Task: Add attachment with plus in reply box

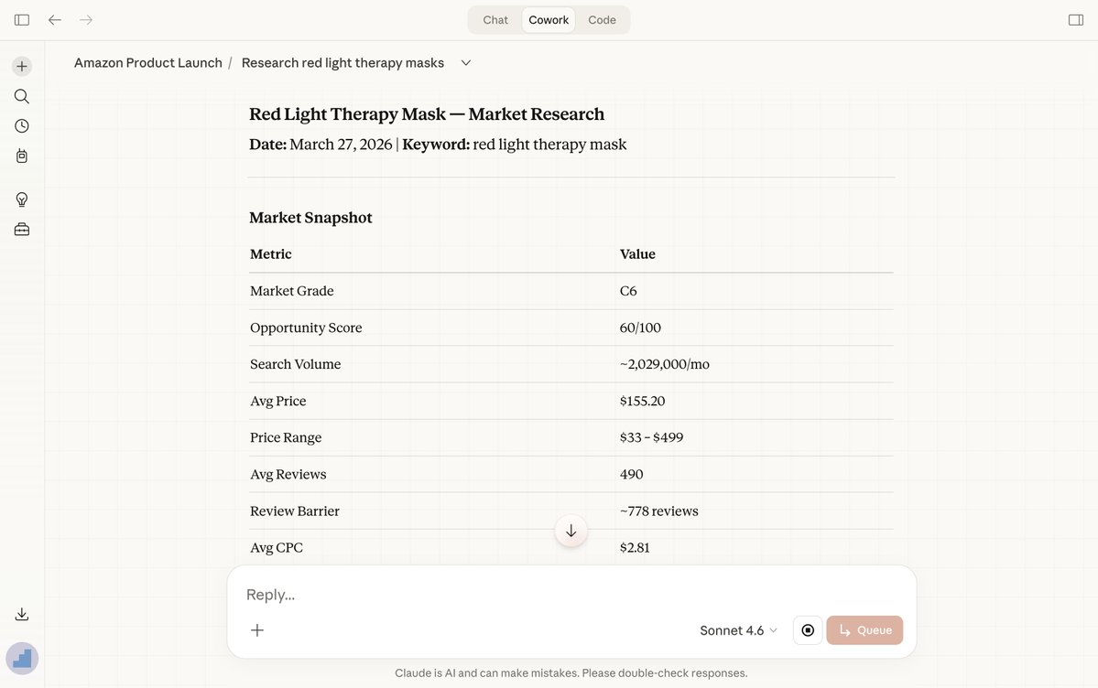Action: click(257, 630)
